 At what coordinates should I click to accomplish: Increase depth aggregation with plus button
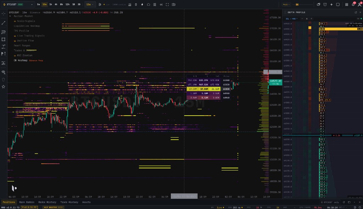311,19
